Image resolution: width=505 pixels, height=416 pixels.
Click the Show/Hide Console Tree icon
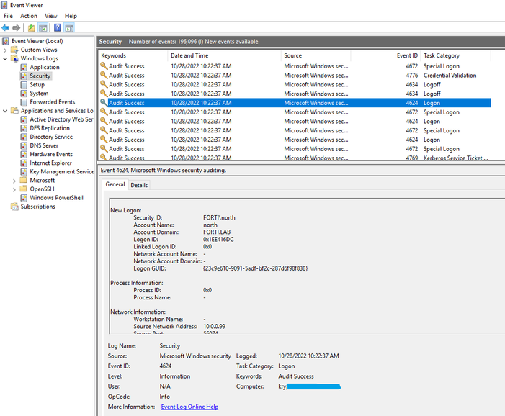click(x=43, y=28)
